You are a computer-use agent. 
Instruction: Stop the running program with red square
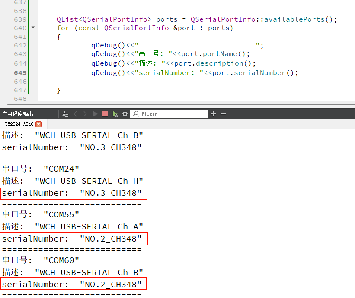pyautogui.click(x=105, y=114)
